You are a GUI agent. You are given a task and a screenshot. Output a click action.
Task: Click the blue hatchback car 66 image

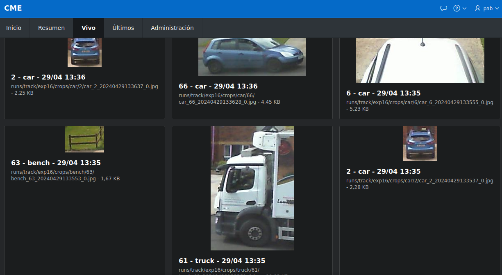pos(252,57)
